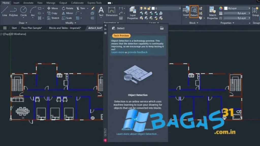Open the Manage ribbon tab
The height and width of the screenshot is (146, 260).
pyautogui.click(x=51, y=3)
